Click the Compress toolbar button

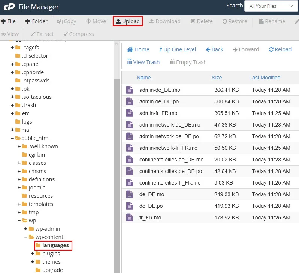(79, 34)
